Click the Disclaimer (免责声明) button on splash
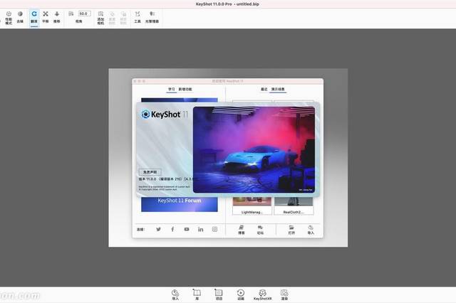This screenshot has height=303, width=456. (150, 172)
